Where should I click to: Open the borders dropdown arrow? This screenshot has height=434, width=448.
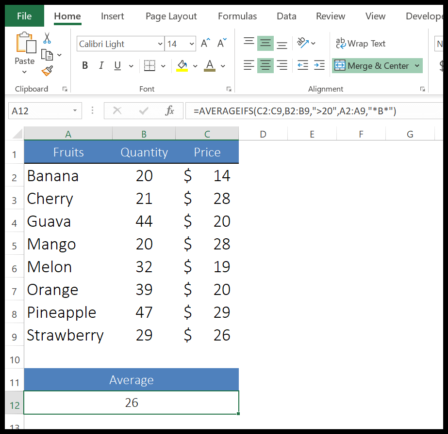click(x=163, y=65)
